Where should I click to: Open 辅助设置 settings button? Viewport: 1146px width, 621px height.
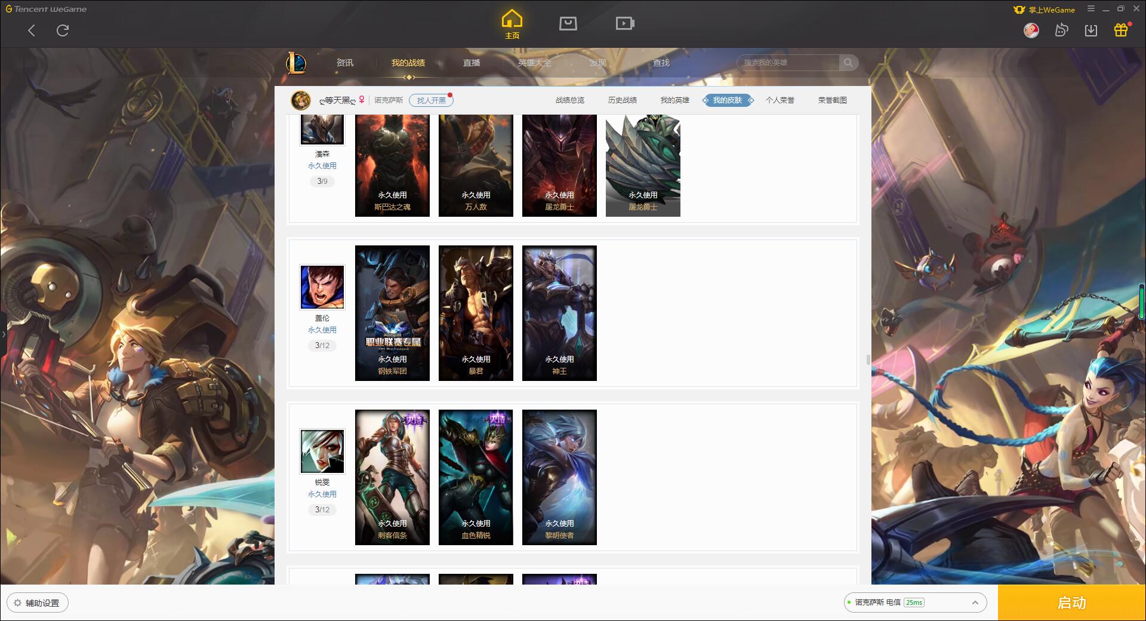point(38,602)
